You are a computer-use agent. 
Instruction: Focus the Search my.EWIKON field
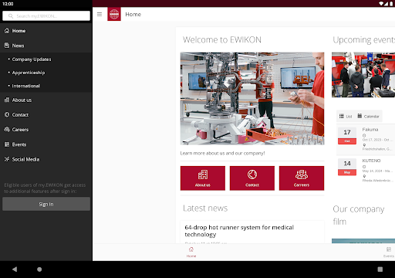(46, 16)
